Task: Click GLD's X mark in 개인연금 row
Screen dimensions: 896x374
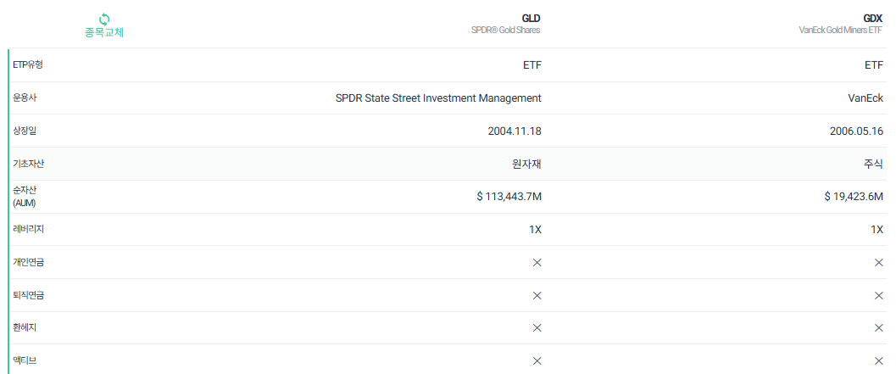Action: coord(537,263)
